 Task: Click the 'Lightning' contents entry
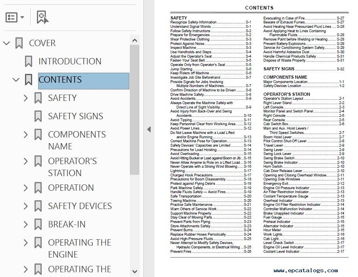pos(210,171)
